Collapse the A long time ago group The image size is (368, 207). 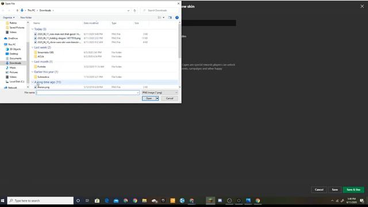click(32, 82)
